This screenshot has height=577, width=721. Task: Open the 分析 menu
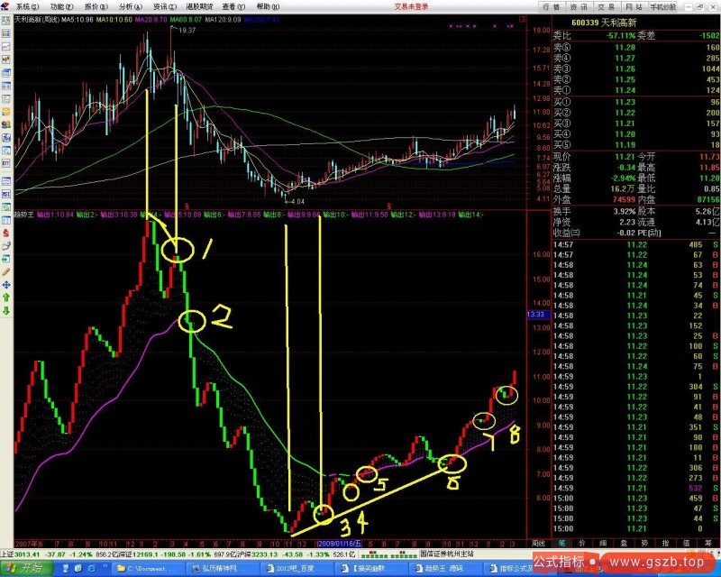click(126, 5)
